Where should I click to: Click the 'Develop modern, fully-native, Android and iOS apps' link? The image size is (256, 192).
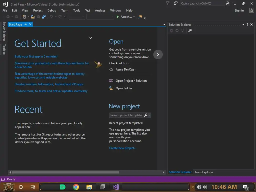[49, 84]
